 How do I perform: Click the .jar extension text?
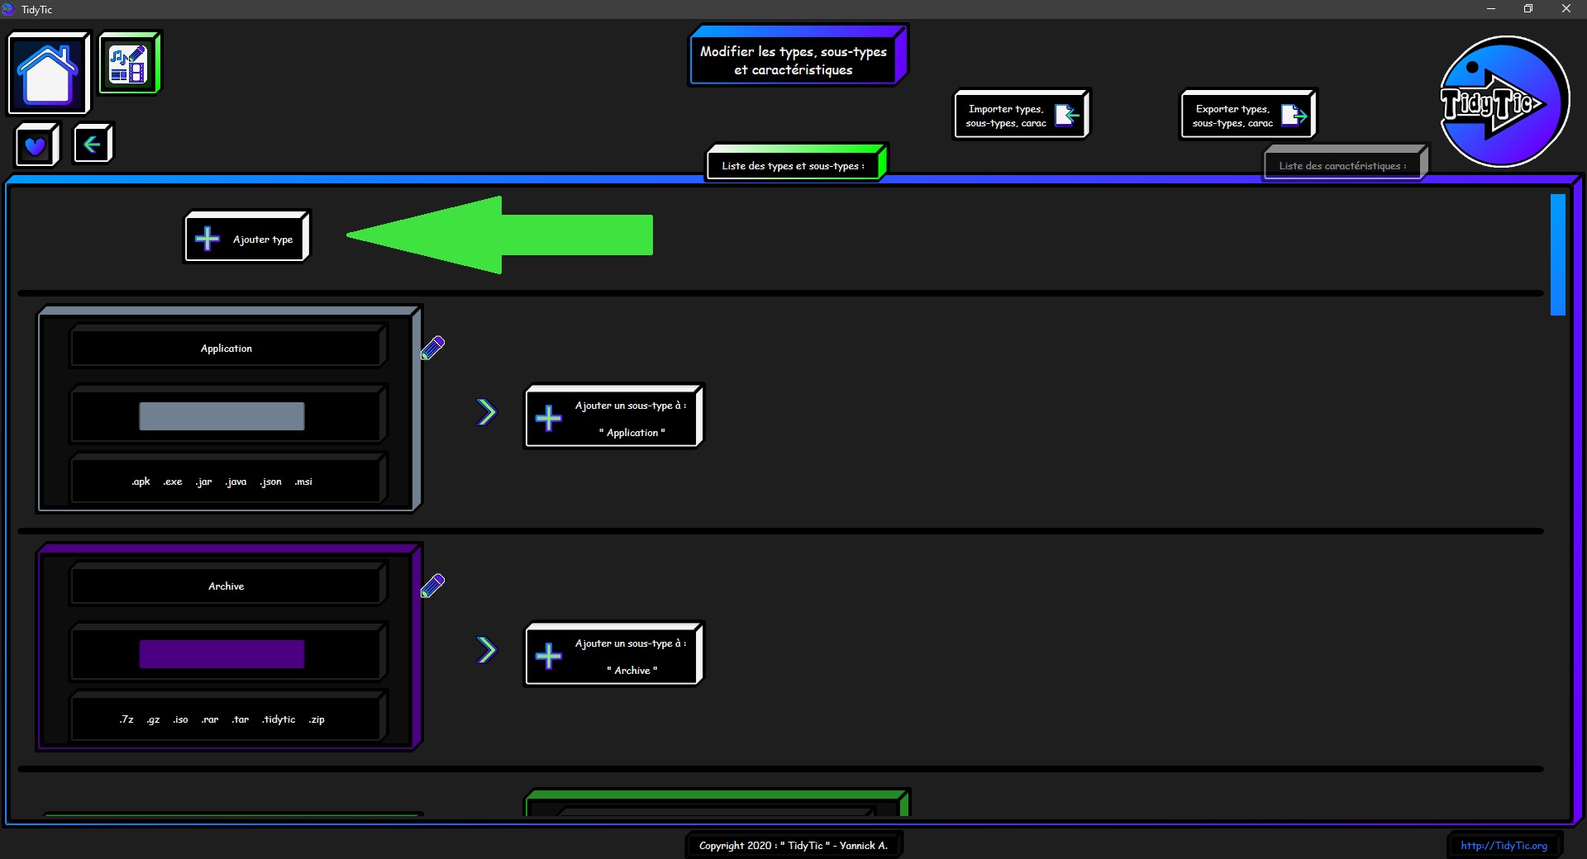[x=203, y=482]
